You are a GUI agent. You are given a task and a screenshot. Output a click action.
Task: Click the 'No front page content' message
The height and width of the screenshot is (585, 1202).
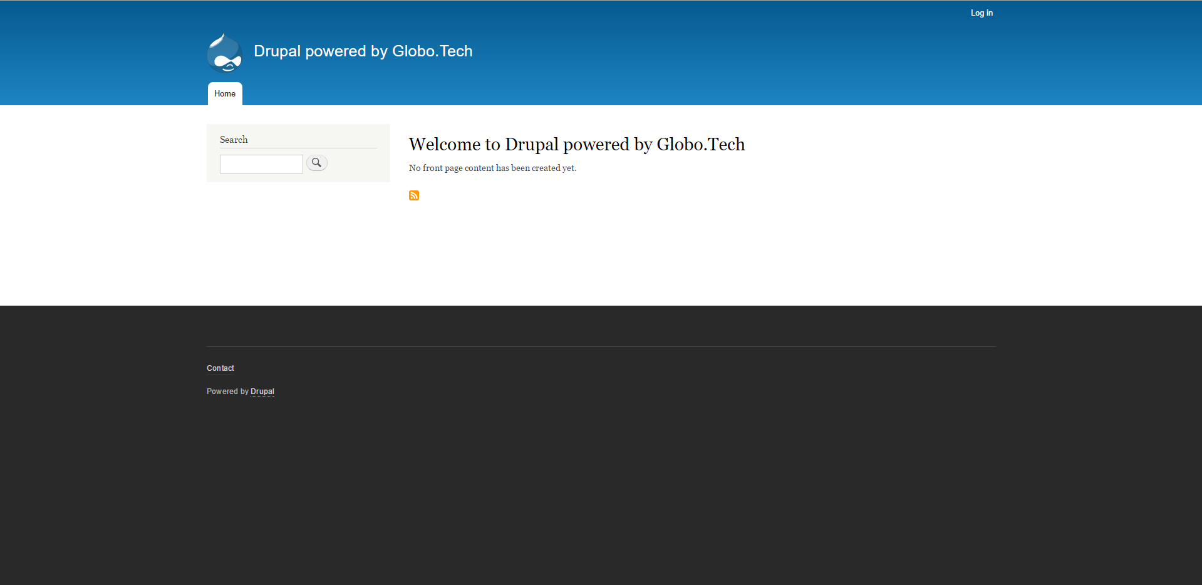click(x=493, y=168)
